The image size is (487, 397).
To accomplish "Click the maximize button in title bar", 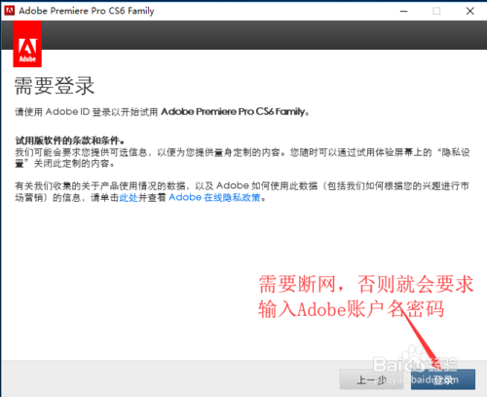I will pyautogui.click(x=436, y=11).
